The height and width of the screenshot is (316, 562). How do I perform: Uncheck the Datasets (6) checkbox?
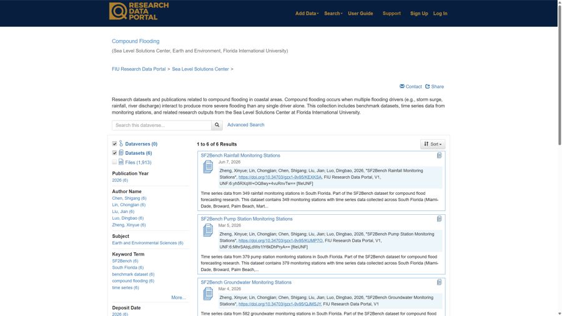[x=114, y=153]
